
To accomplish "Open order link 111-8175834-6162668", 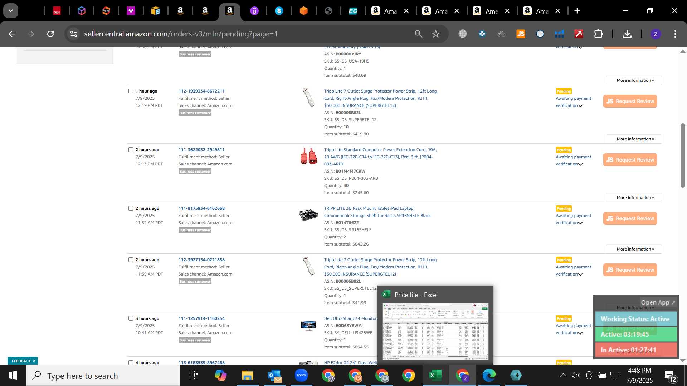I will tap(201, 208).
